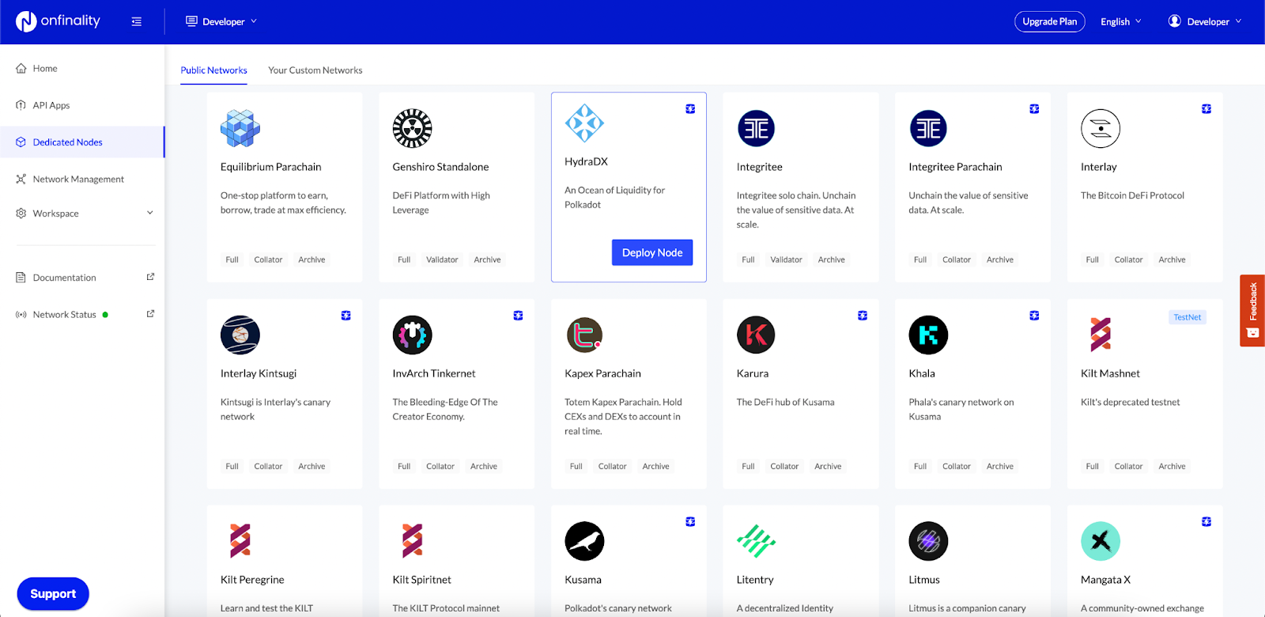The width and height of the screenshot is (1265, 617).
Task: Select the Interlay Kintsugi card title
Action: (259, 373)
